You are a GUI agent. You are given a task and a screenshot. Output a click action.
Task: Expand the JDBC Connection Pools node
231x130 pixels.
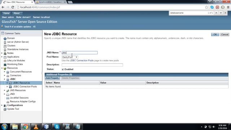[x=7, y=87]
